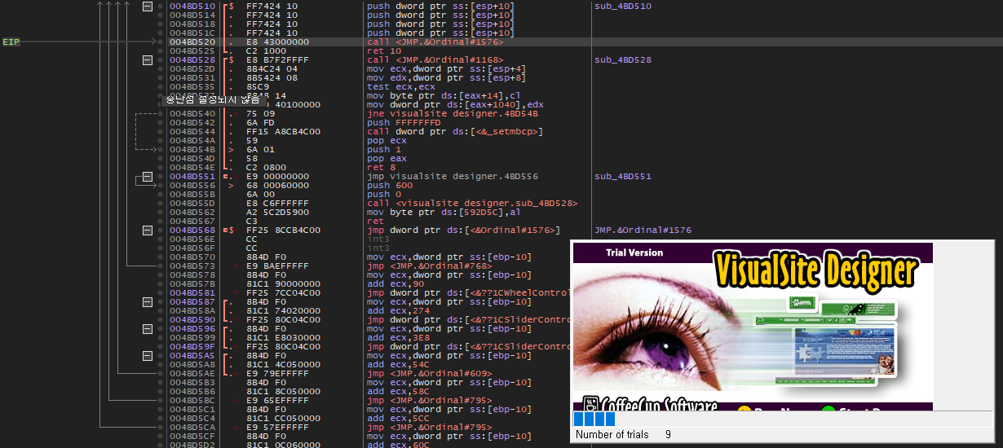This screenshot has width=1003, height=448.
Task: Click the breakpoint-not-set tooltip
Action: pos(213,99)
